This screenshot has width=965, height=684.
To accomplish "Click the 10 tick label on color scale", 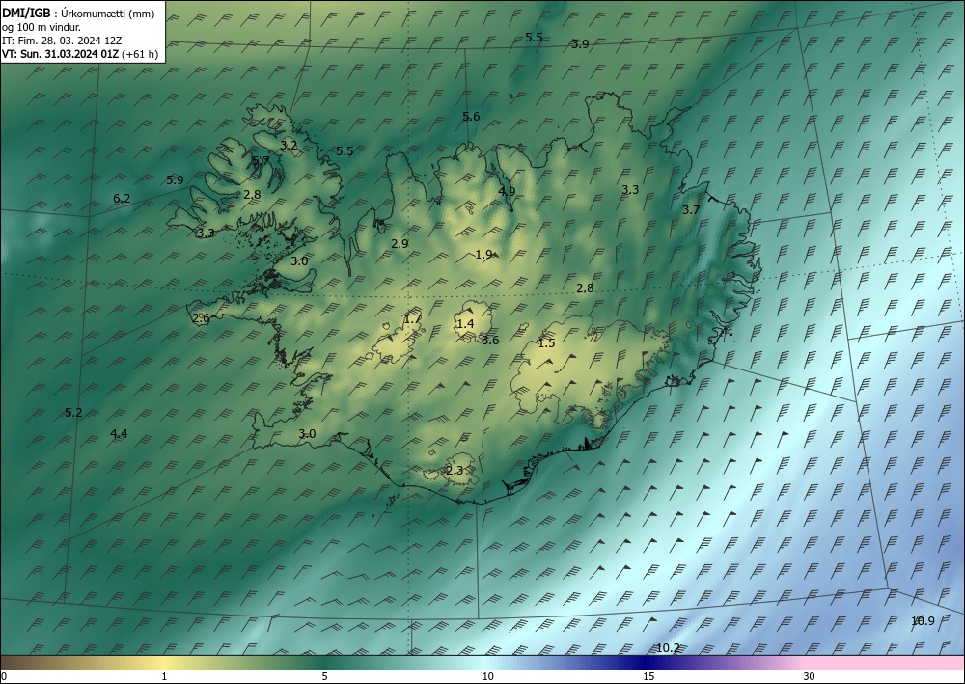I will click(x=487, y=676).
